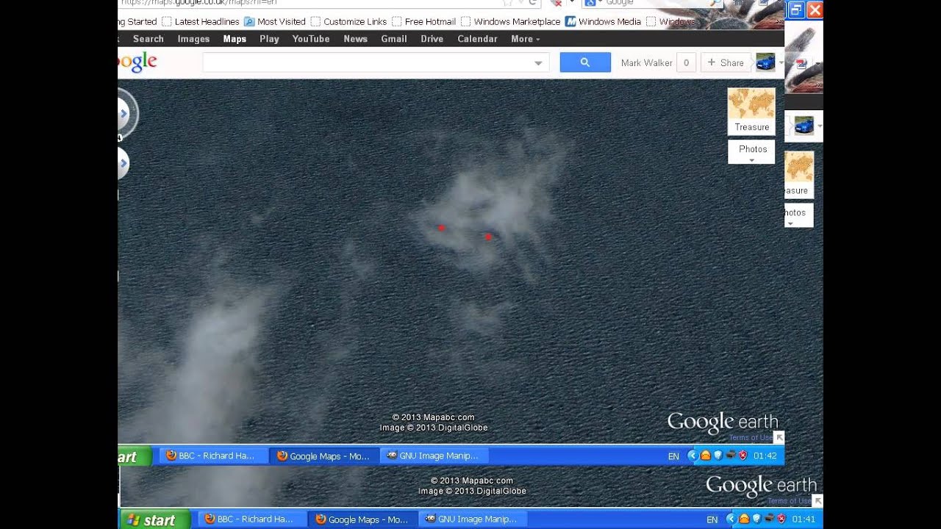
Task: Click the Mark Walker account name
Action: pyautogui.click(x=647, y=62)
